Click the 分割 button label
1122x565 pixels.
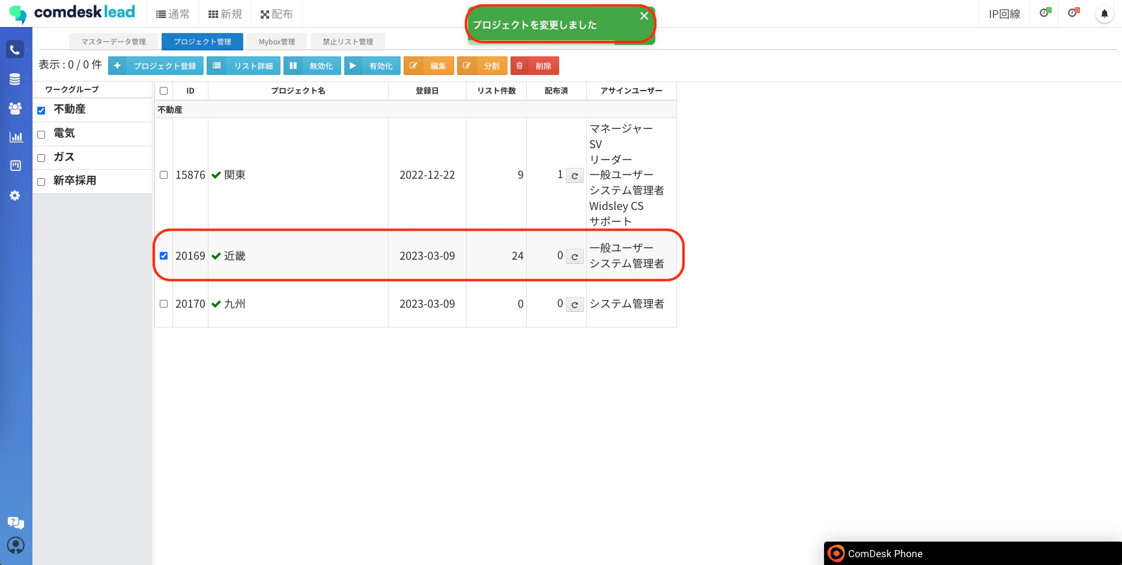click(492, 66)
